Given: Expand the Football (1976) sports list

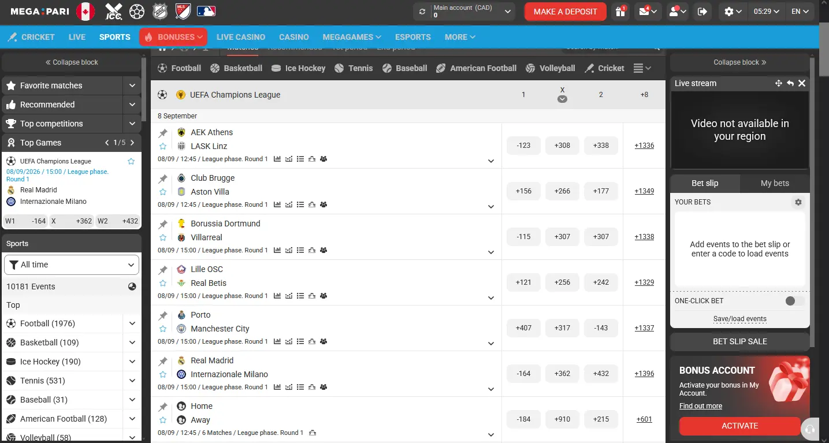Looking at the screenshot, I should click(132, 323).
